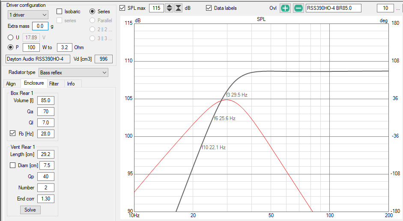Click the power 100 W input field
This screenshot has height=221, width=403.
click(x=31, y=47)
